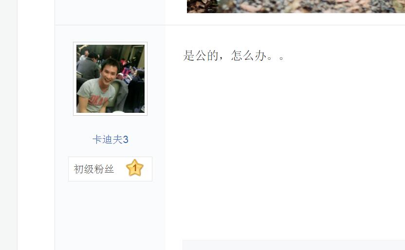
Task: Click the digit 3 in the username
Action: (x=126, y=140)
